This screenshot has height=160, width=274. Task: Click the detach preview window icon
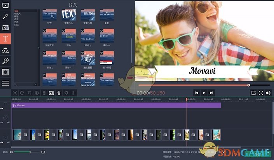(x=253, y=93)
